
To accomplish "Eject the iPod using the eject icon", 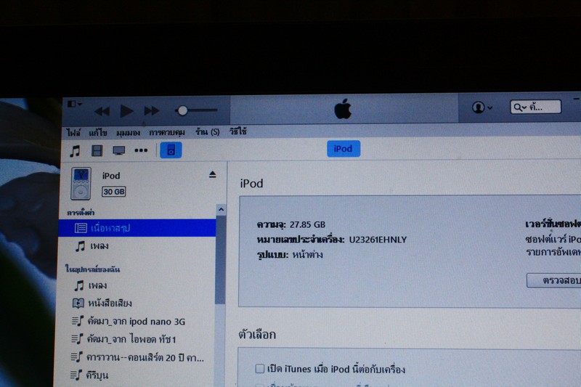I will [x=213, y=174].
